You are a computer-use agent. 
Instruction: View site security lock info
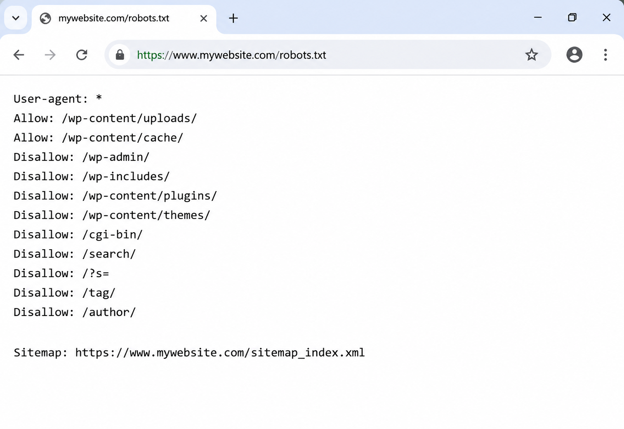(120, 55)
